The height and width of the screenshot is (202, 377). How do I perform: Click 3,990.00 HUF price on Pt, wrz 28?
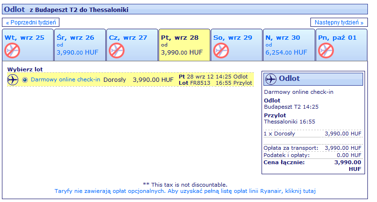tap(182, 52)
